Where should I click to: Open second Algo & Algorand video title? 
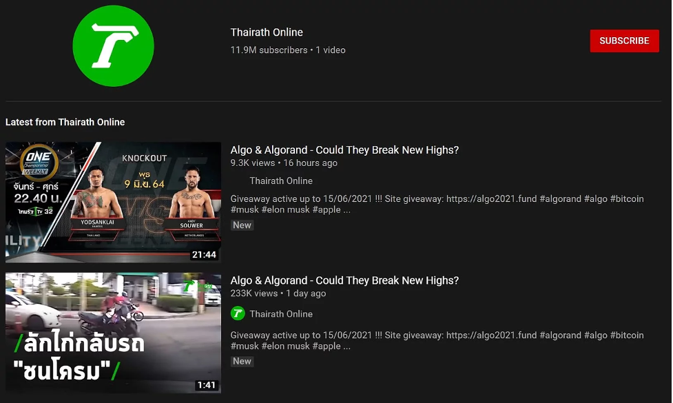[344, 280]
